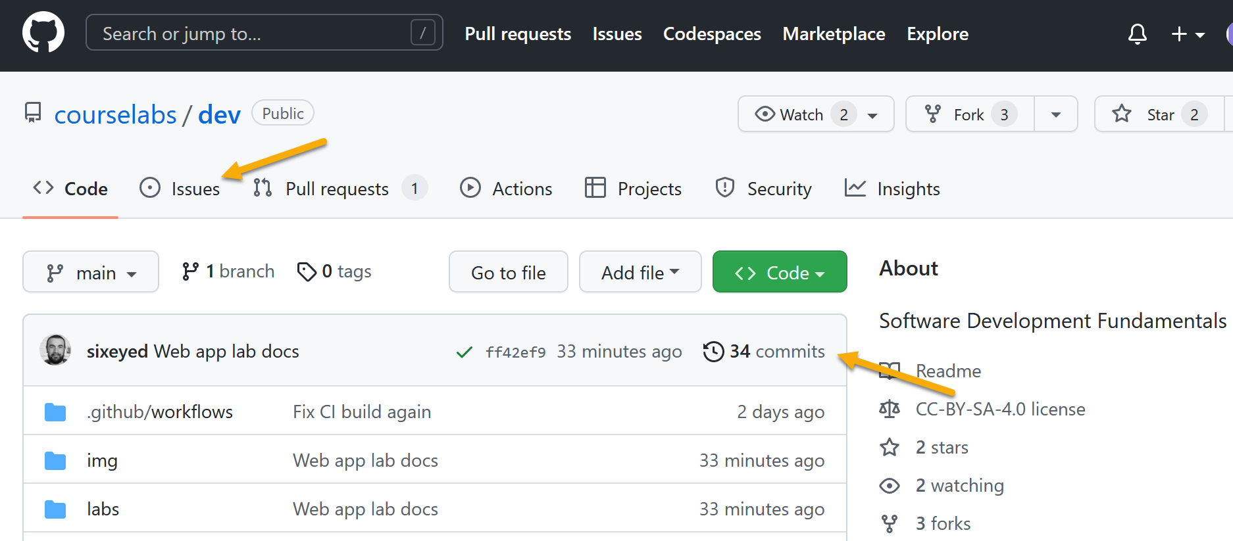Expand the green Code clone dropdown
1233x541 pixels.
click(x=780, y=271)
